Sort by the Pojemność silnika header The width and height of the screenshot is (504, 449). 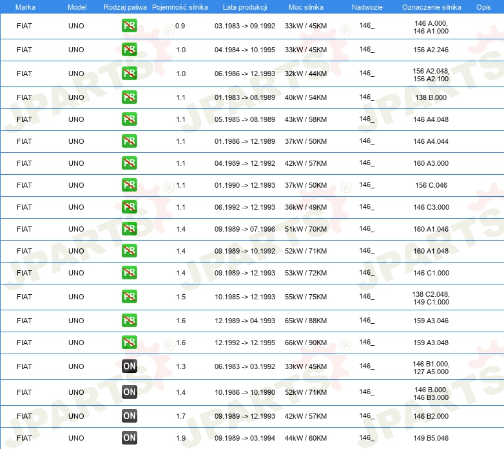coord(180,6)
